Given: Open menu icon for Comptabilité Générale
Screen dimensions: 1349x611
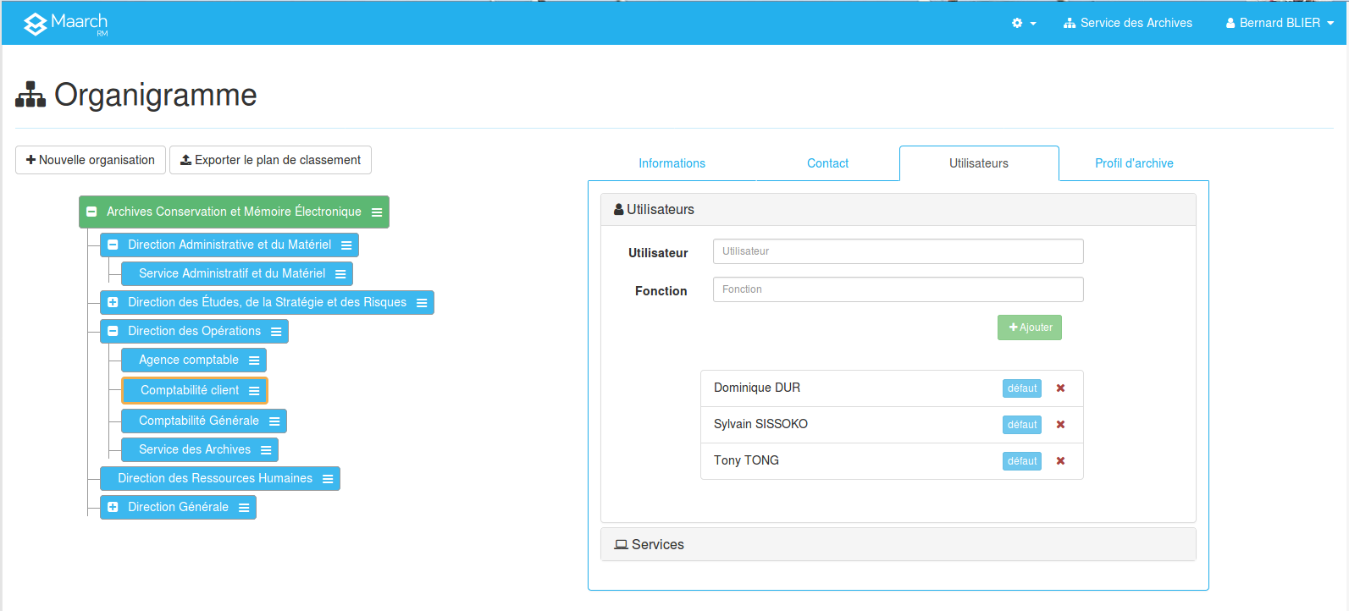Looking at the screenshot, I should 274,421.
